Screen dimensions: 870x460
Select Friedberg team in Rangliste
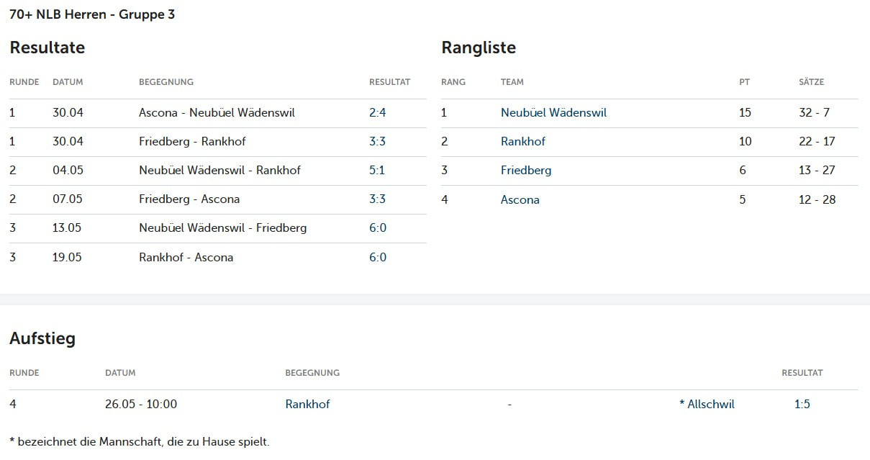[526, 171]
